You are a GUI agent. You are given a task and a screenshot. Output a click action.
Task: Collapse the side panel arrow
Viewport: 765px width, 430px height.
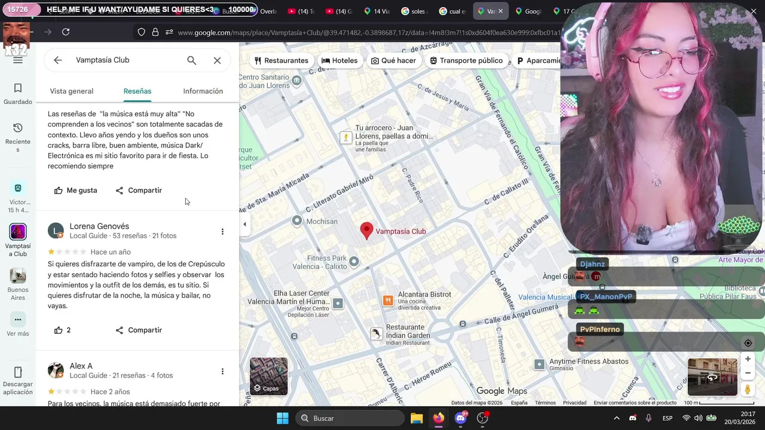(x=244, y=225)
